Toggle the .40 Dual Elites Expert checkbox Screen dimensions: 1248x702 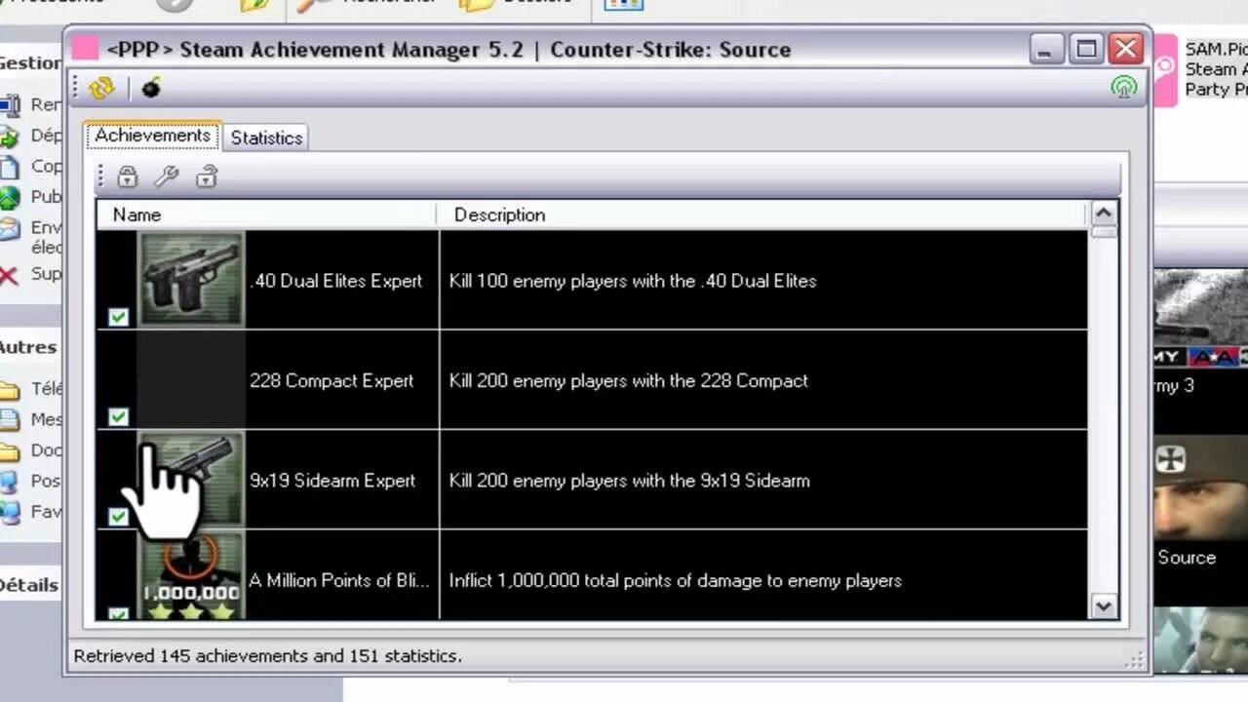click(x=118, y=317)
